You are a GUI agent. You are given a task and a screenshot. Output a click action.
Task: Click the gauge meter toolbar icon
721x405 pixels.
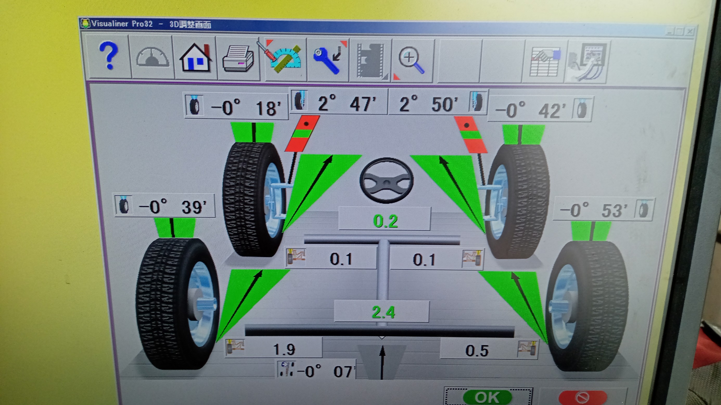pos(153,57)
